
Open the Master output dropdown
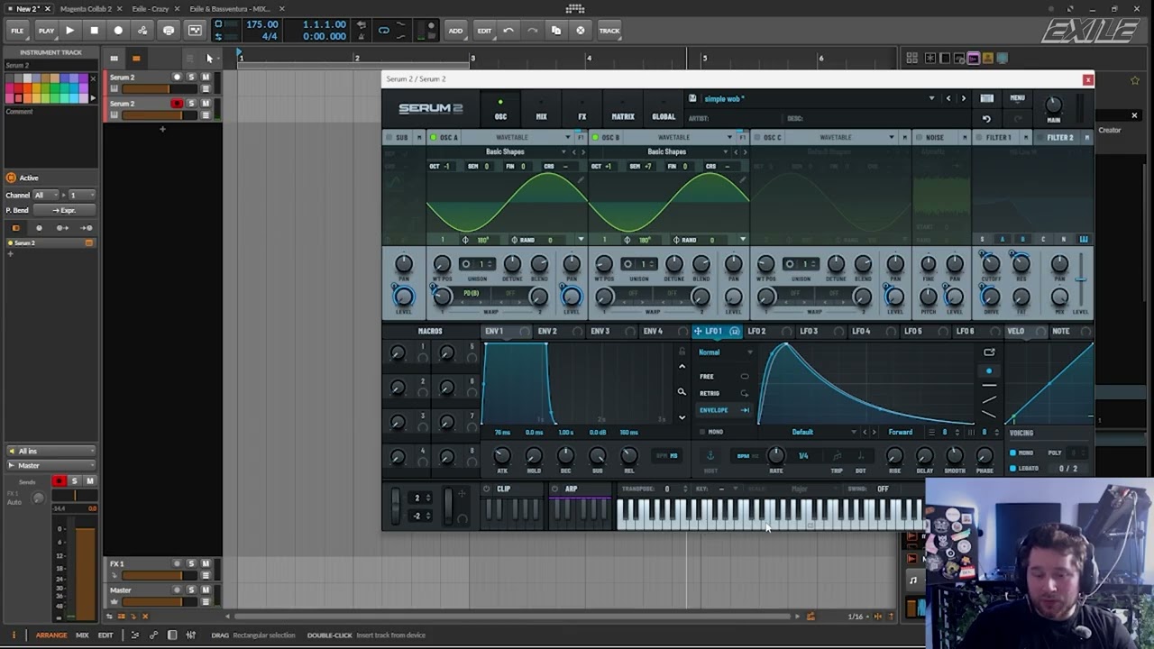50,465
